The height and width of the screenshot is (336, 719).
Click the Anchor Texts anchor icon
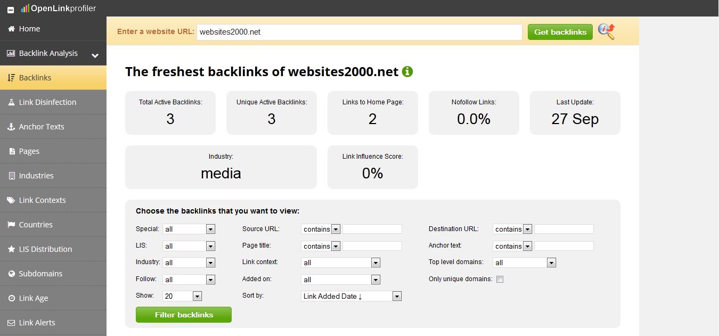(x=11, y=127)
